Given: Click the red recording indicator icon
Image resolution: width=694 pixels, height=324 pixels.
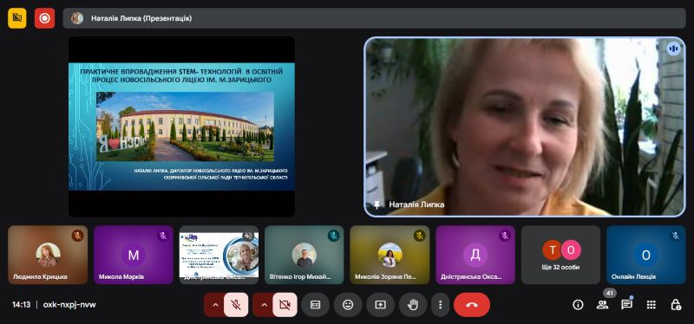Looking at the screenshot, I should click(x=45, y=18).
